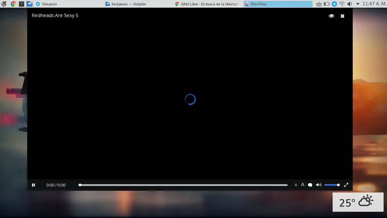Click the video title Redheads Are Sexy 5
The image size is (387, 218).
click(x=55, y=16)
